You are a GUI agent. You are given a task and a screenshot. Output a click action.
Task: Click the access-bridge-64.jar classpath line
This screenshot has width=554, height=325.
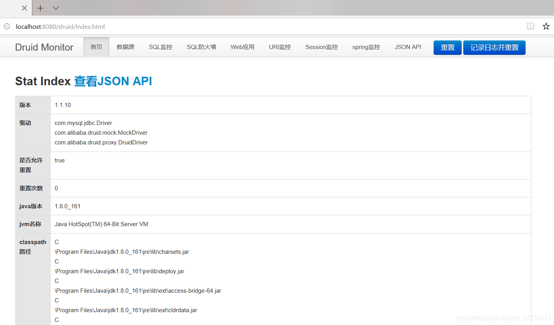[x=138, y=291]
